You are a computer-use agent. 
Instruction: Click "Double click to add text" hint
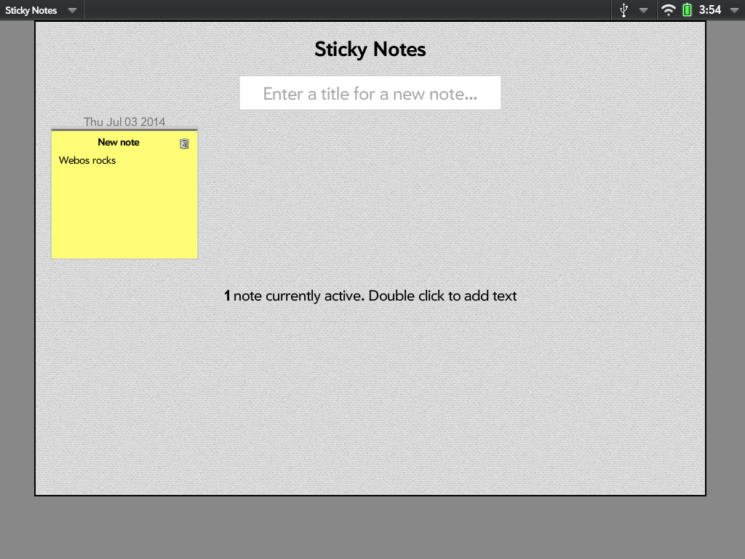point(442,296)
